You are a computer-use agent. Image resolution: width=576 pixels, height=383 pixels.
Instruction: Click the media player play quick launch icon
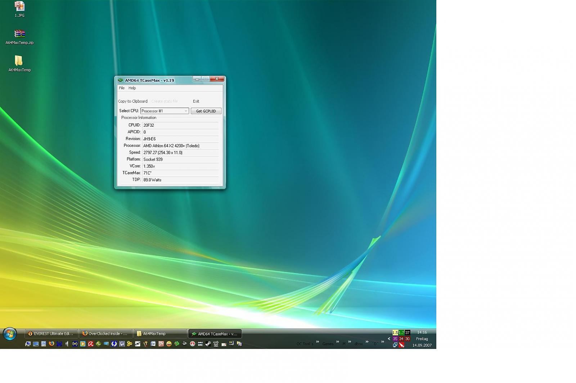83,344
